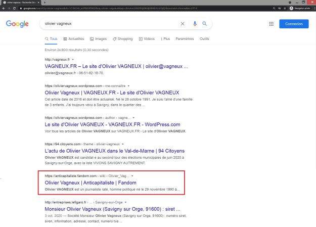Click the blue Connexion button

[294, 24]
